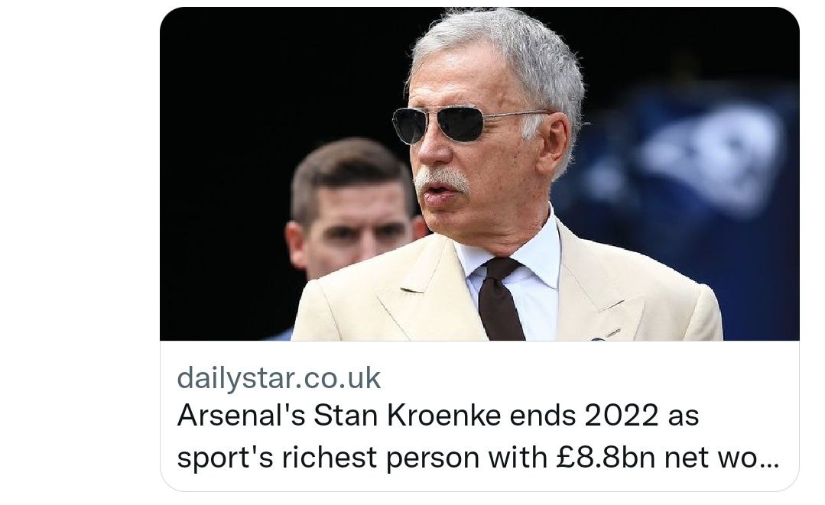Viewport: 825px width, 505px height.
Task: Open the "Arsenal's Stan Kroenke ends 2022" headline
Action: pyautogui.click(x=437, y=416)
